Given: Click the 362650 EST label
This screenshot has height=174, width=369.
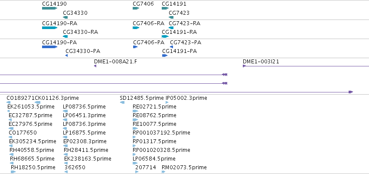Looking at the screenshot, I should pos(75,167).
